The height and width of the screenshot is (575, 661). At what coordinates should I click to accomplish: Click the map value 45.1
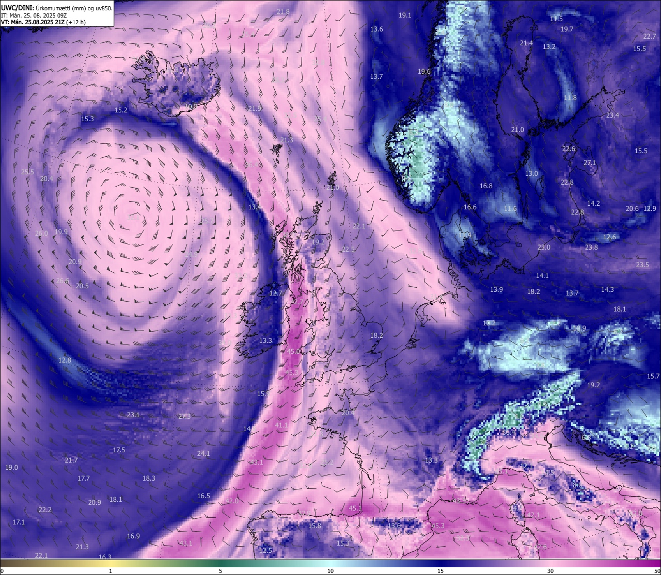click(x=355, y=508)
